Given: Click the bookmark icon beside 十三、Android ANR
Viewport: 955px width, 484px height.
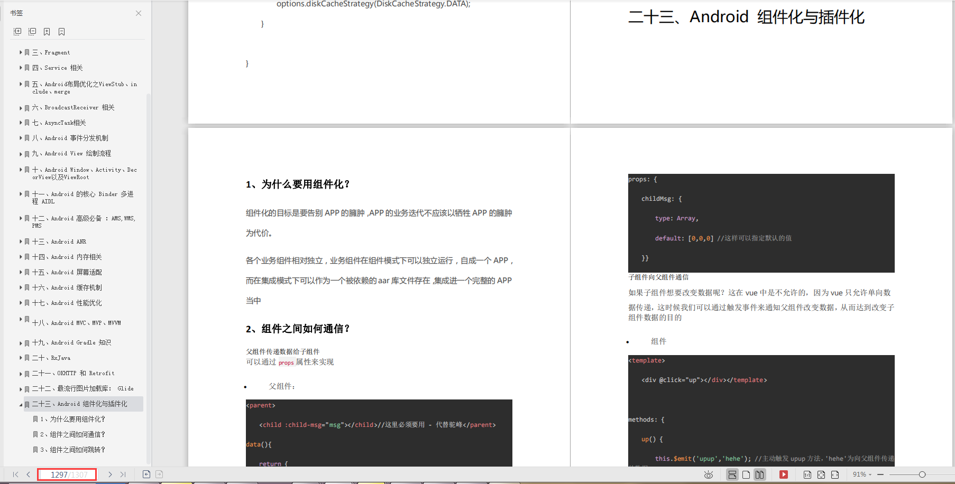Looking at the screenshot, I should [27, 241].
